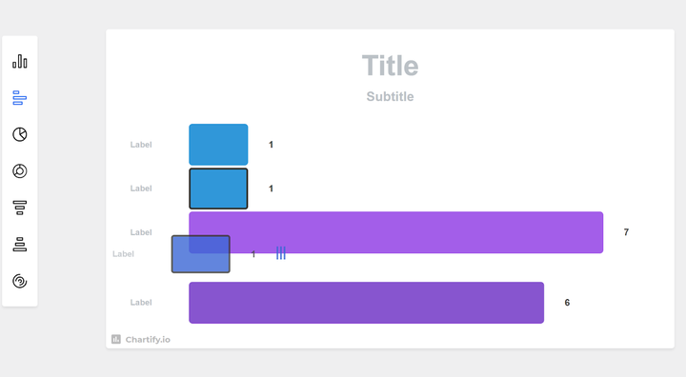This screenshot has height=377, width=686.
Task: Select the radial bar chart icon
Action: point(20,281)
